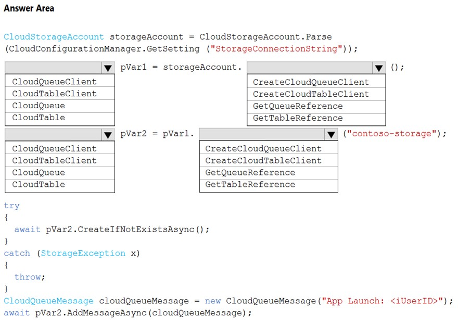Click 'CloudConfigurationManager.GetSetting' code text
The width and height of the screenshot is (458, 320).
click(104, 49)
